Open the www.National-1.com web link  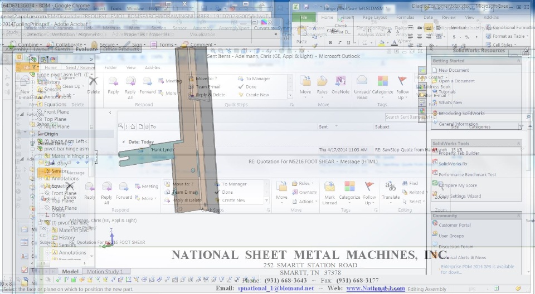375,288
